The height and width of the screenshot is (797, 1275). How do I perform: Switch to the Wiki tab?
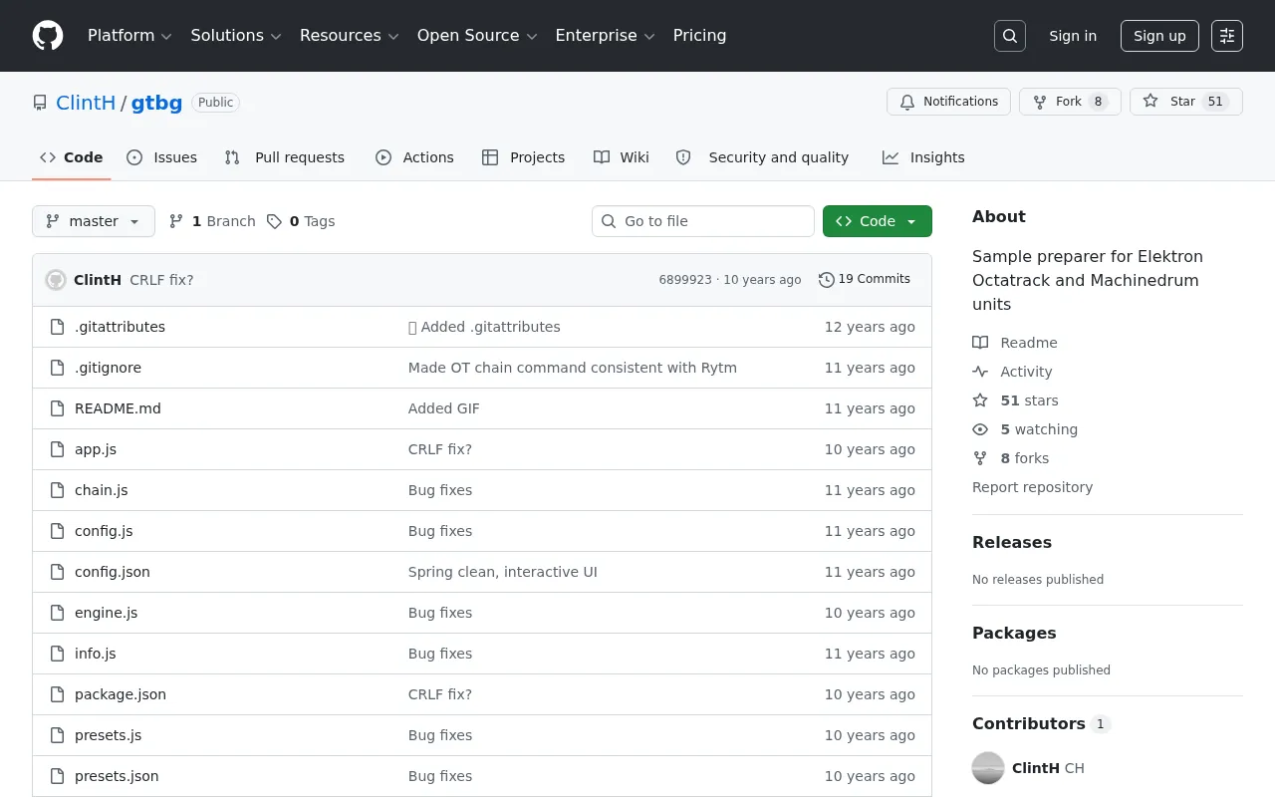coord(622,157)
